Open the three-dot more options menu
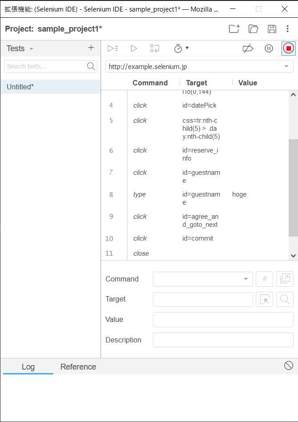298x422 pixels. [x=287, y=29]
